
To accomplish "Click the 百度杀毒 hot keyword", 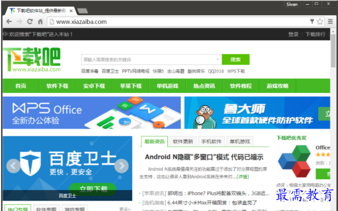I will (x=90, y=71).
